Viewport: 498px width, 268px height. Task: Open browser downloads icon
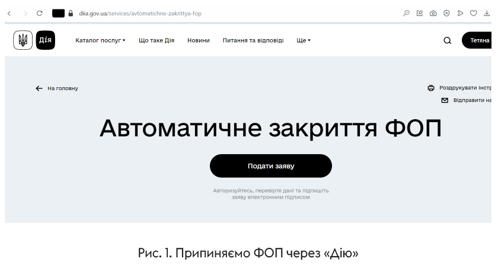pyautogui.click(x=487, y=13)
